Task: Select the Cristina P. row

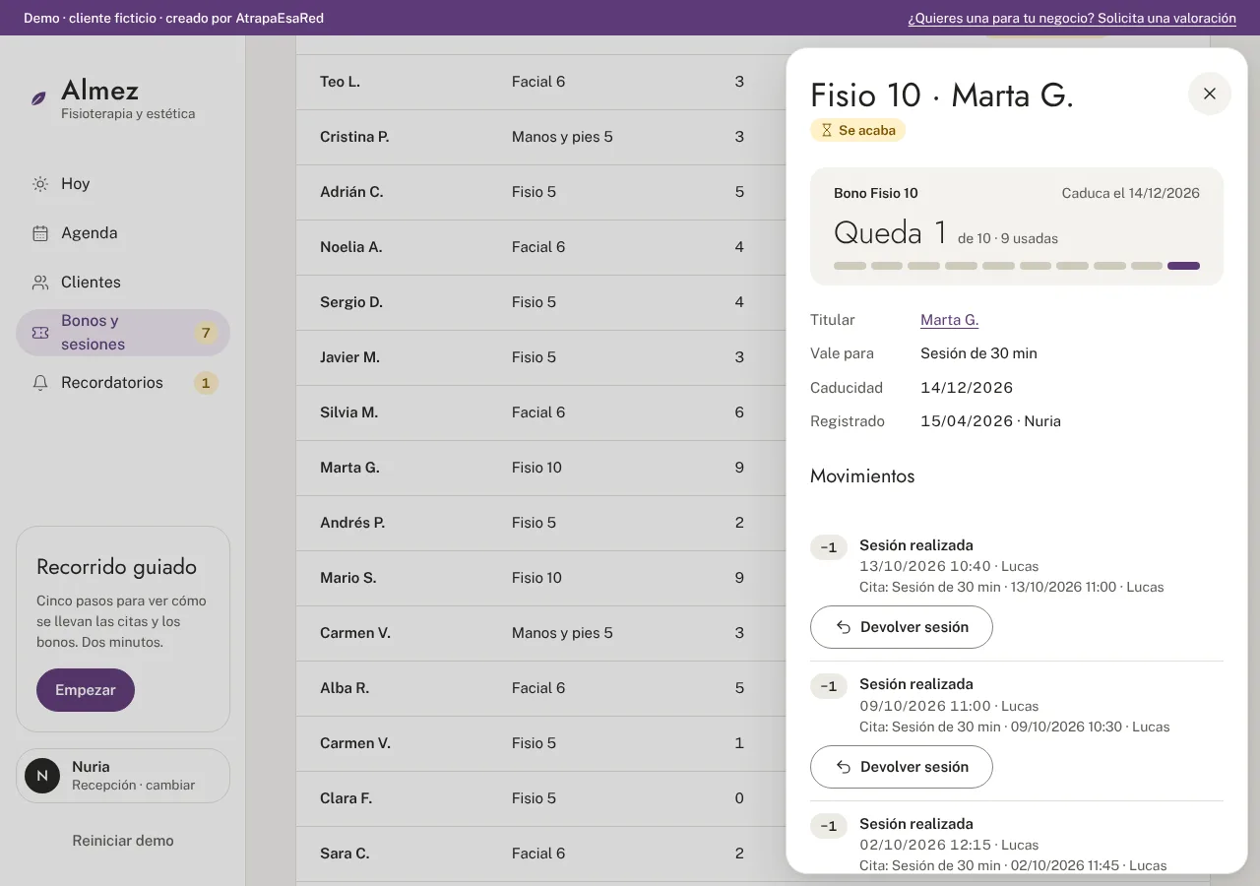Action: 541,137
